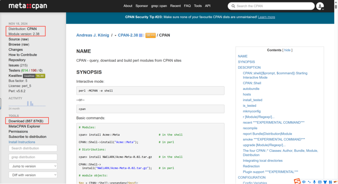
Task: Toggle the IME punctuation mode button
Action: [309, 182]
